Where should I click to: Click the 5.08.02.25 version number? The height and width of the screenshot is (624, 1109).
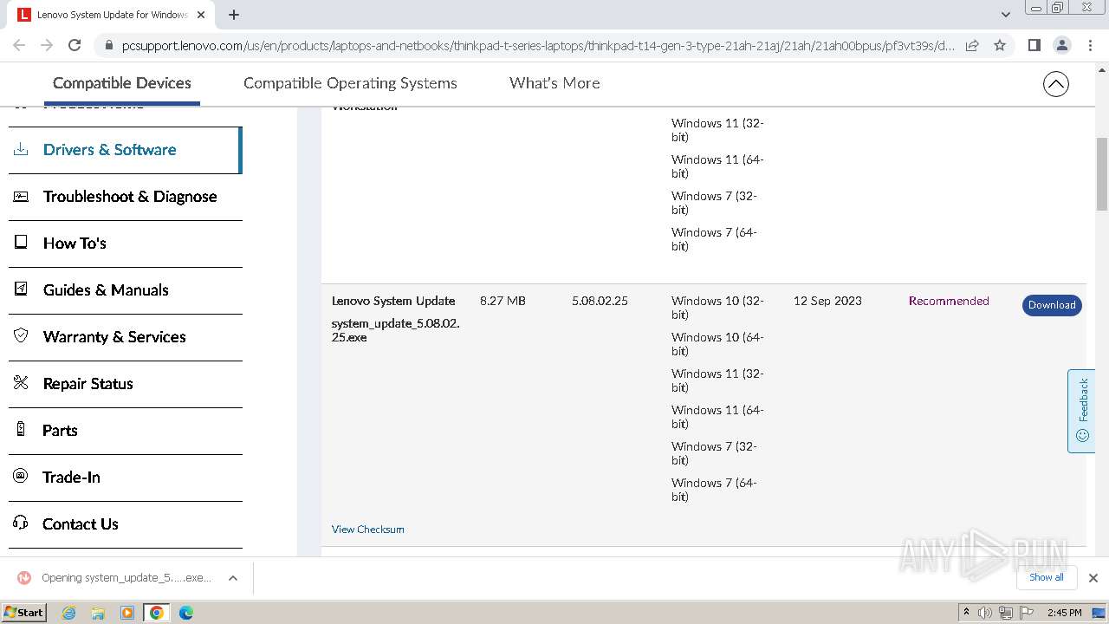coord(600,301)
